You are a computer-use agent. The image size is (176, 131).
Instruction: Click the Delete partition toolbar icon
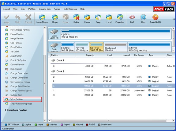77,19
